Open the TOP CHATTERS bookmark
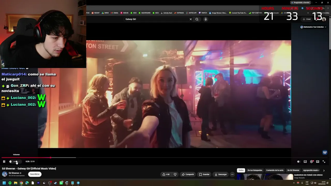331x186 pixels. point(255,13)
